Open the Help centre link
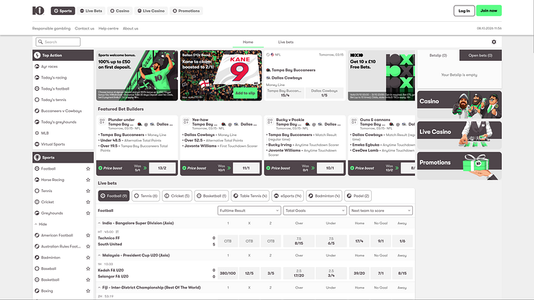The width and height of the screenshot is (534, 300). click(109, 29)
